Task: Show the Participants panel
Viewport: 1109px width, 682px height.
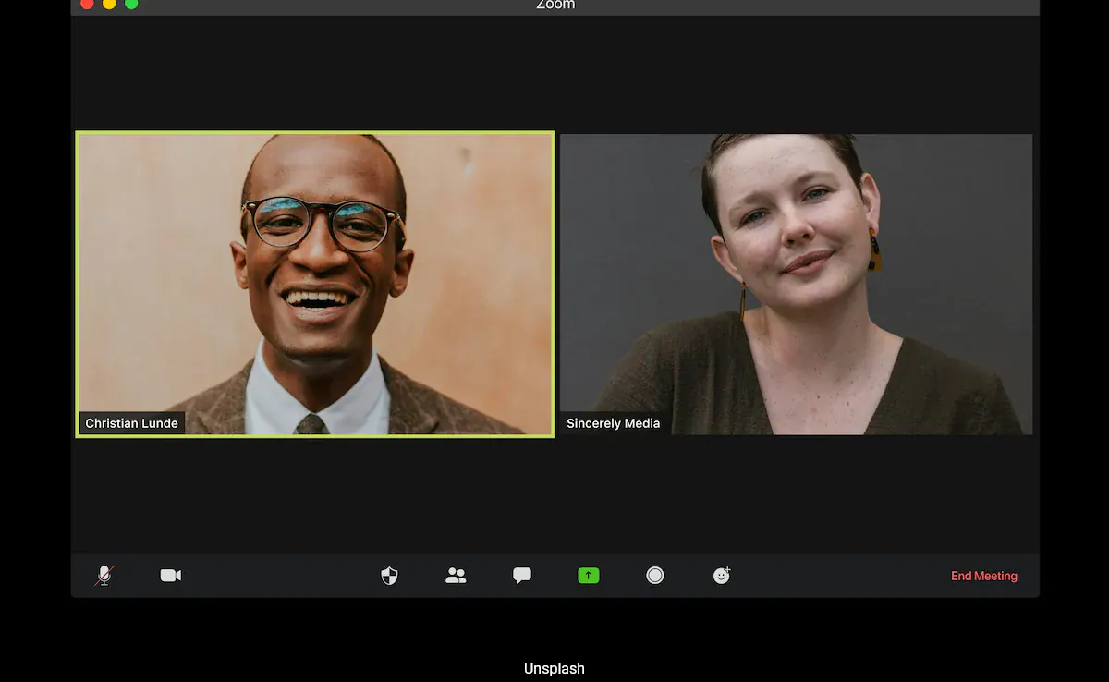Action: click(456, 576)
